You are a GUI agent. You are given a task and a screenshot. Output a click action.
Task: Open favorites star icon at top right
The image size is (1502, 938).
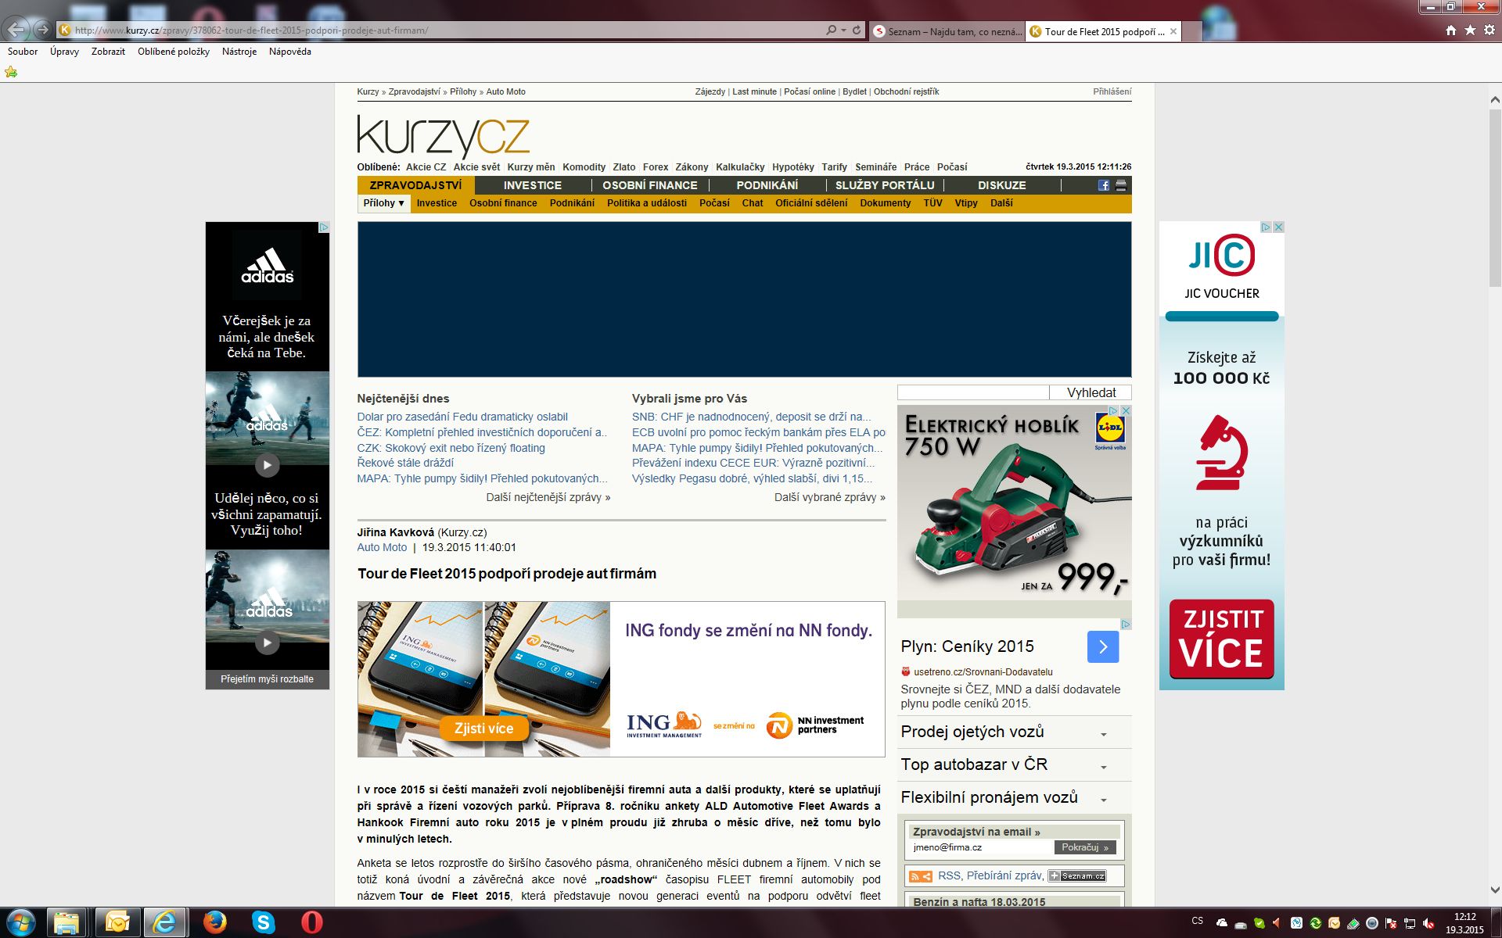[1470, 30]
